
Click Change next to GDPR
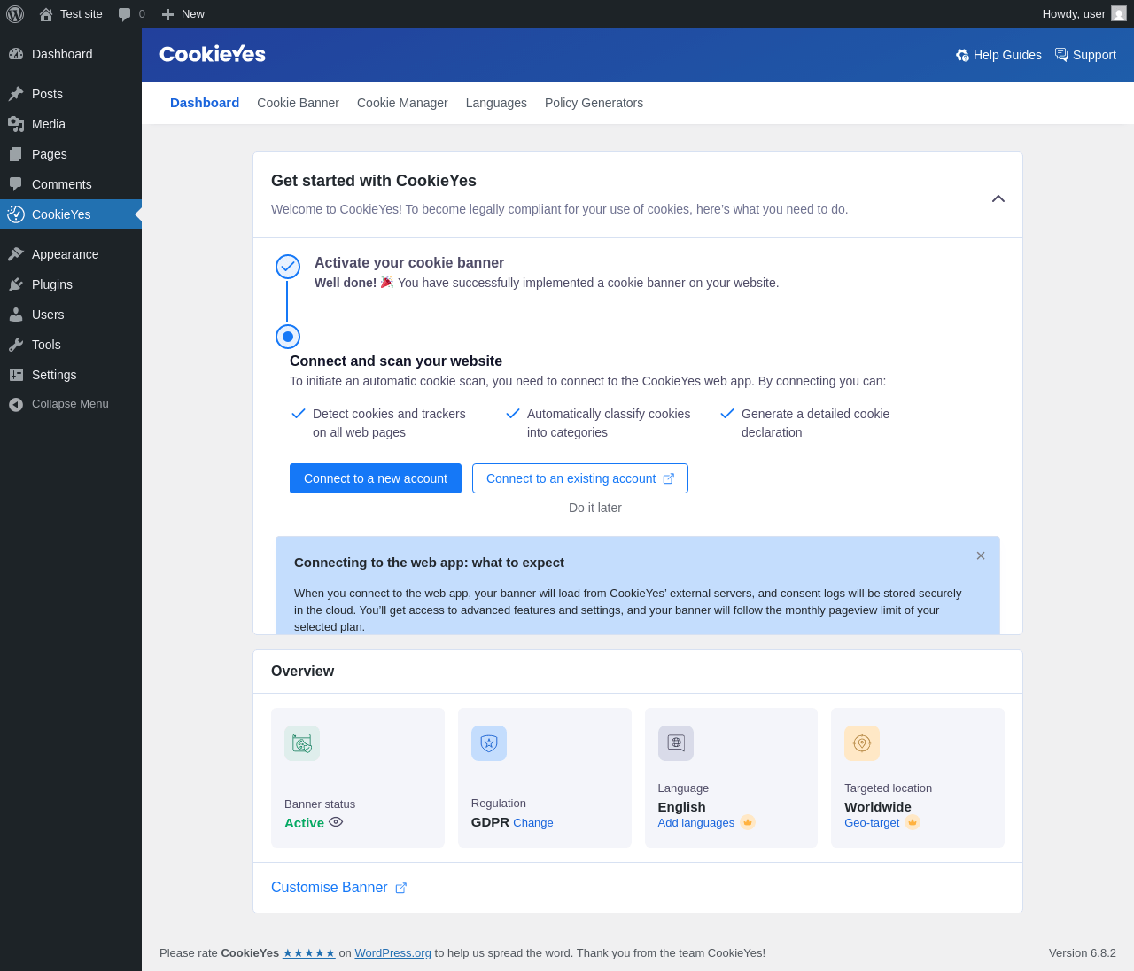[x=533, y=823]
